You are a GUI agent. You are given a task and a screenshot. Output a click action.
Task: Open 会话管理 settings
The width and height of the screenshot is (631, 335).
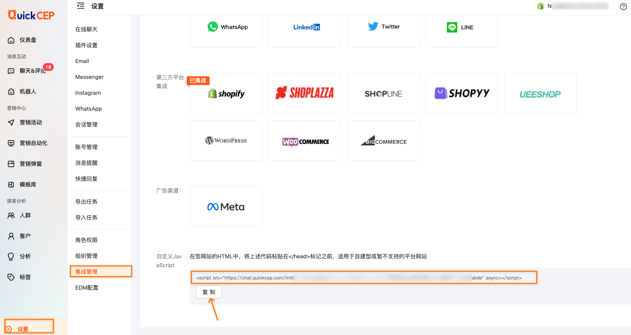pyautogui.click(x=86, y=125)
